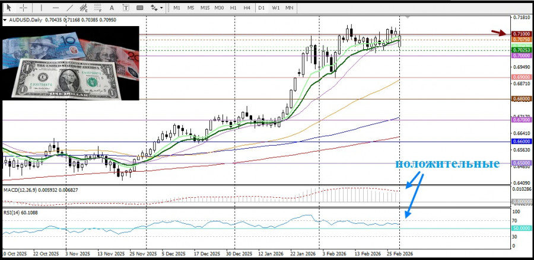534x260 pixels.
Task: Click the 0.65000 price level label
Action: [x=522, y=163]
